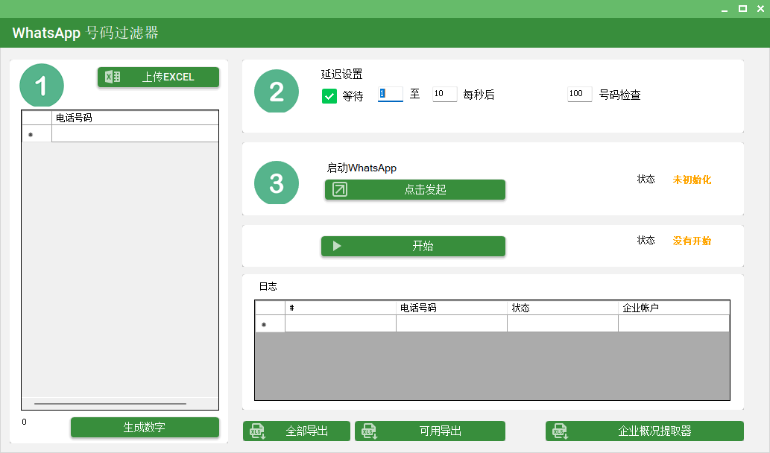Viewport: 770px width, 453px height.
Task: Select the 电话号码 column header in left grid
Action: (134, 118)
